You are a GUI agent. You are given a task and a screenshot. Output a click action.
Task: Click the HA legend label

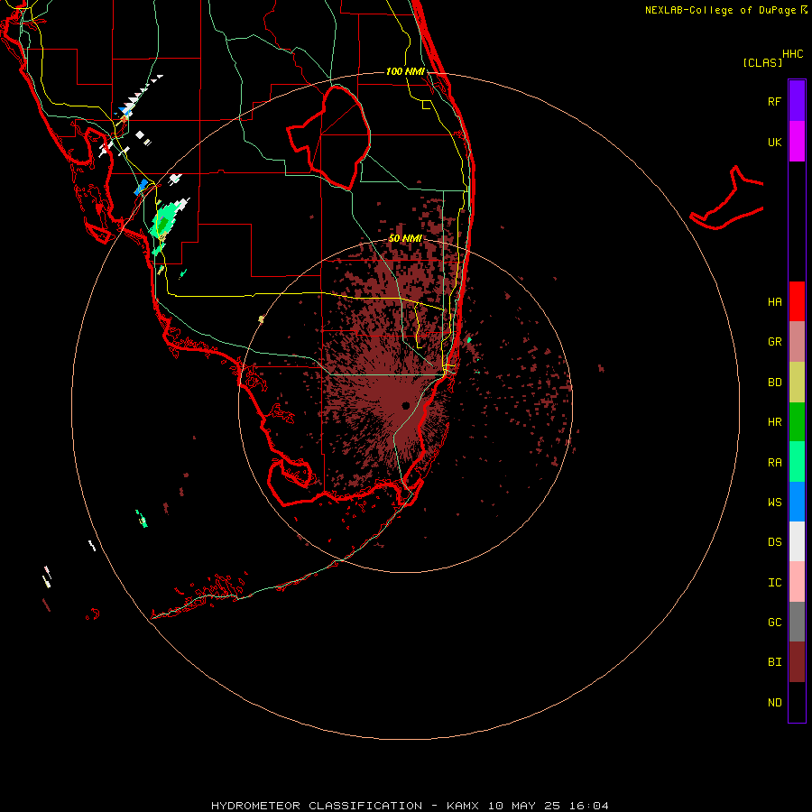click(x=774, y=301)
